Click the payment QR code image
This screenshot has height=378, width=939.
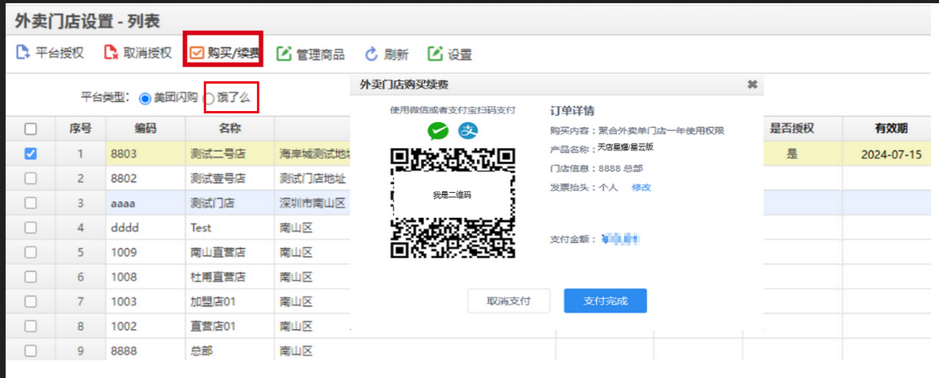click(x=453, y=203)
